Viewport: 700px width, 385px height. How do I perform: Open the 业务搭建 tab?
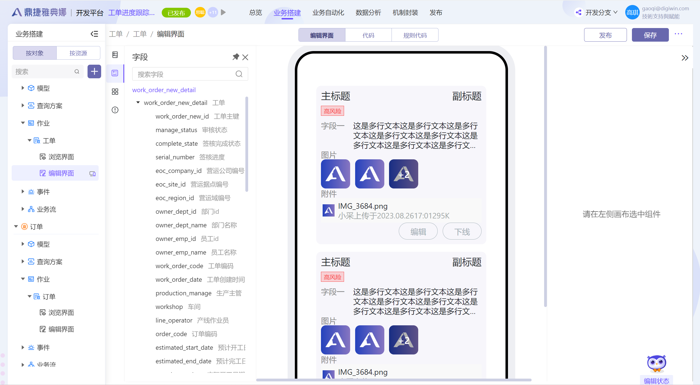coord(287,13)
